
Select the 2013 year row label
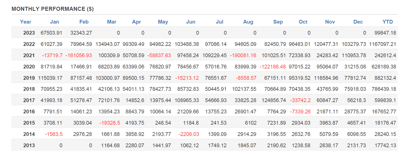coord(29,145)
